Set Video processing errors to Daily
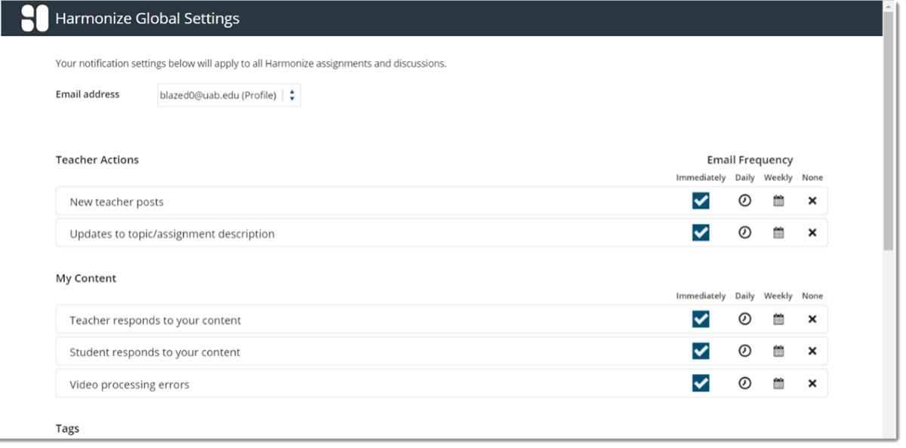 click(x=744, y=383)
